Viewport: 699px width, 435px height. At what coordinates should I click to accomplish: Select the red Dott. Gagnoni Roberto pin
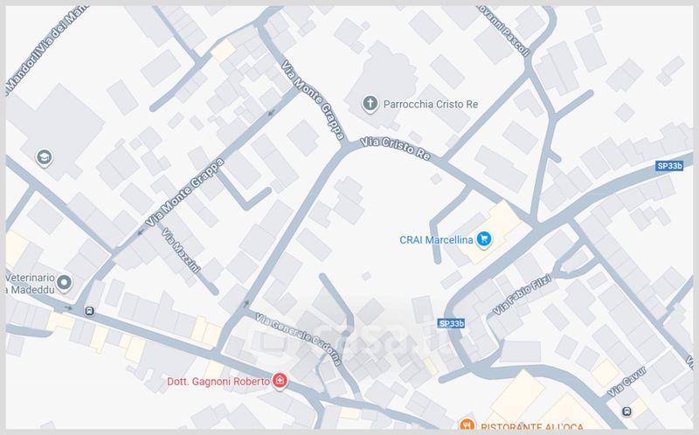point(280,381)
